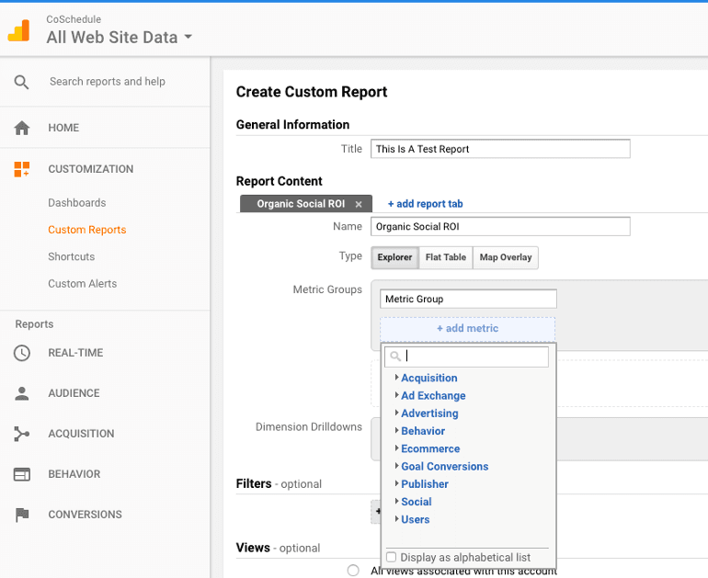Select the Flat Table report type
Image resolution: width=708 pixels, height=578 pixels.
pyautogui.click(x=446, y=257)
